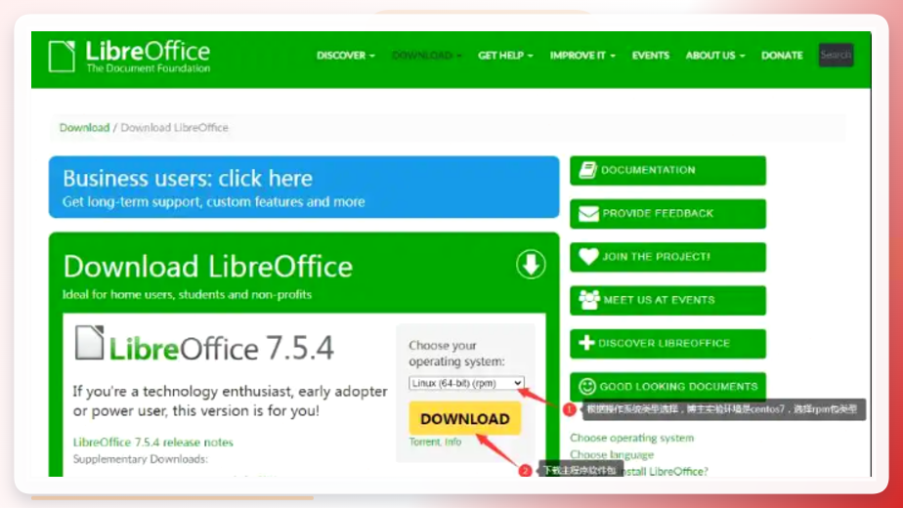
Task: Open the About Us menu
Action: [714, 56]
